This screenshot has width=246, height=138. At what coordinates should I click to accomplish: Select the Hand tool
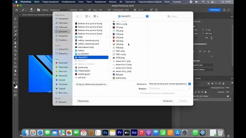tap(15, 71)
